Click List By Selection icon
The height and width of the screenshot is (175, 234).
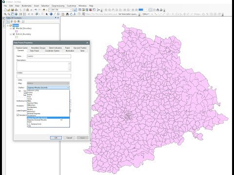point(19,21)
